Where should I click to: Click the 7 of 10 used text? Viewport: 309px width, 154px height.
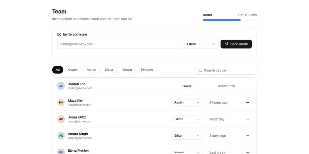[247, 15]
